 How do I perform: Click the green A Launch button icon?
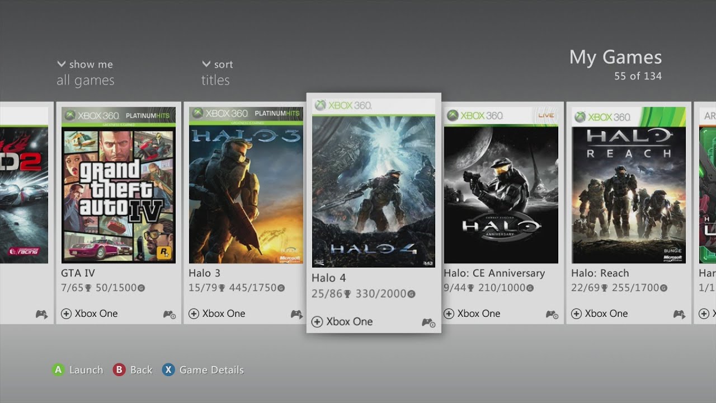point(58,369)
